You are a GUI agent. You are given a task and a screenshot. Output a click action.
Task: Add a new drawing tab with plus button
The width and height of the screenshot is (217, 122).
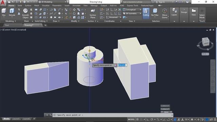(45, 25)
